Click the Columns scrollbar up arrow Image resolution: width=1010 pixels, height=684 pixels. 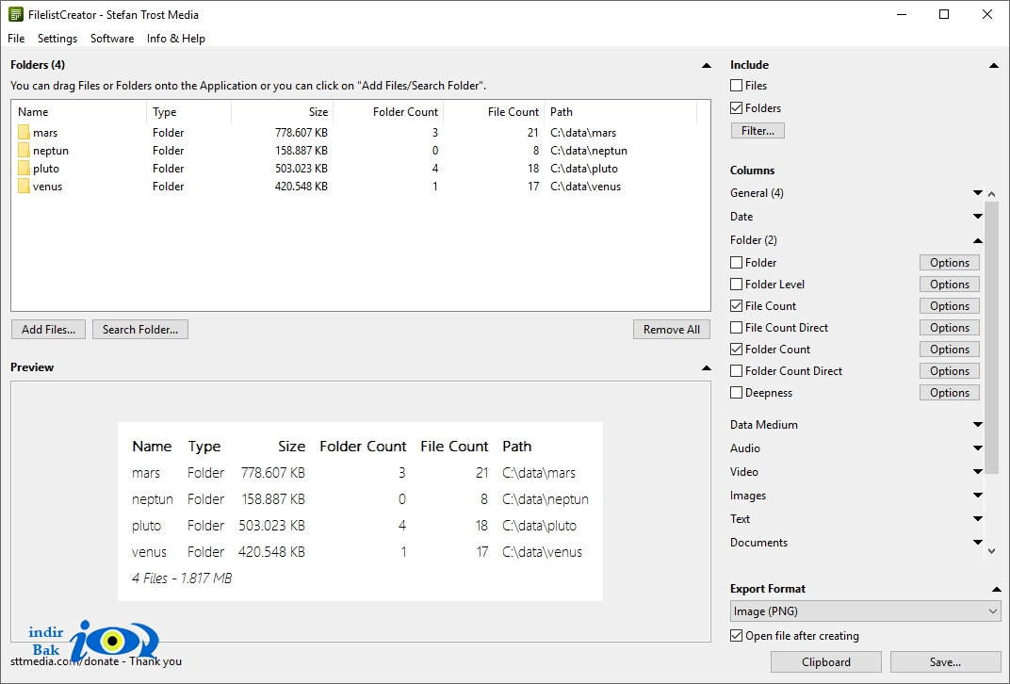[x=991, y=194]
